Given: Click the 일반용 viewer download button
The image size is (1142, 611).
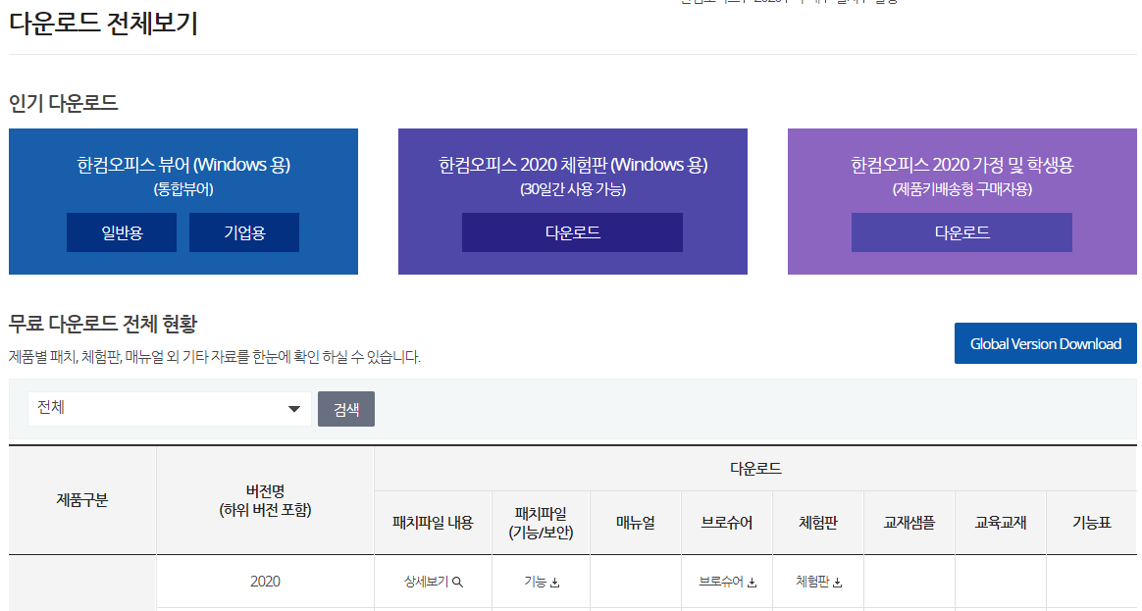Looking at the screenshot, I should pyautogui.click(x=122, y=232).
